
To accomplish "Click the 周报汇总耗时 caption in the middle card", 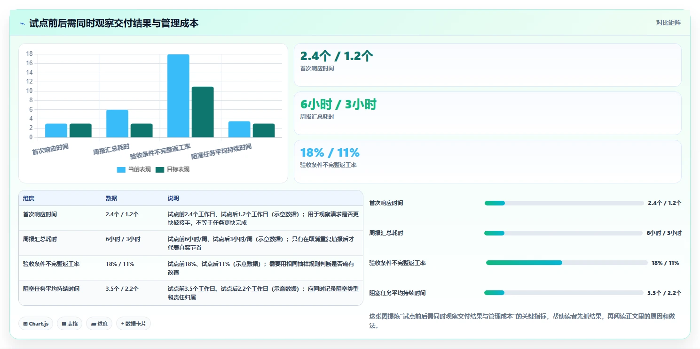I will click(317, 117).
